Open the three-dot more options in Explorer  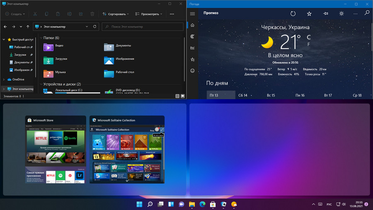point(172,14)
